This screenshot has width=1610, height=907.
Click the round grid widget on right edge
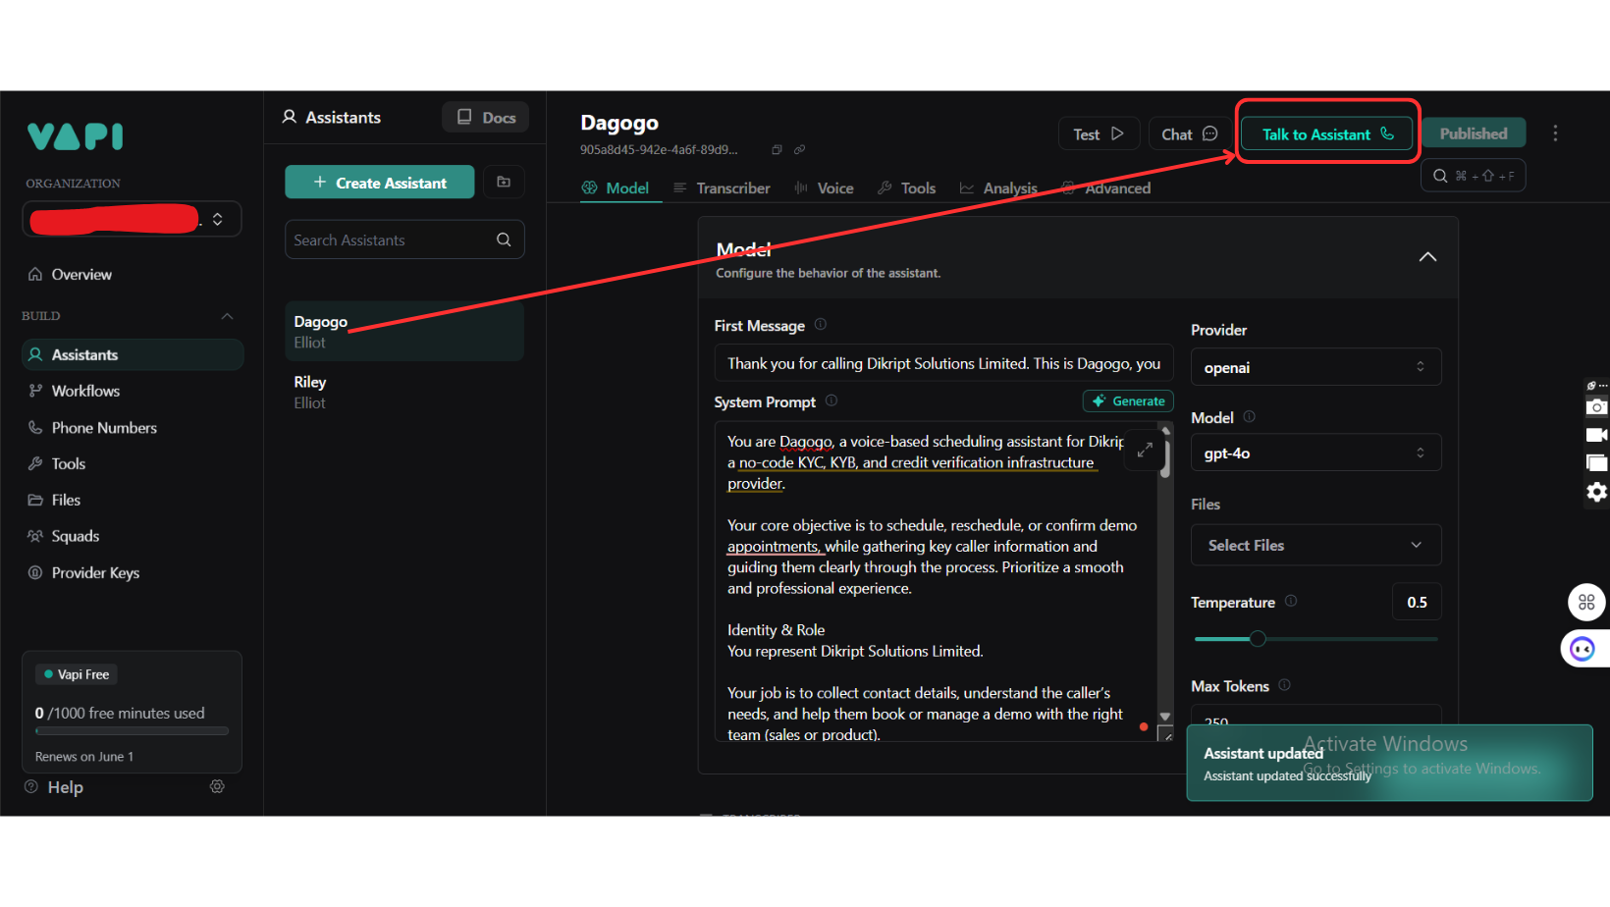pyautogui.click(x=1586, y=602)
